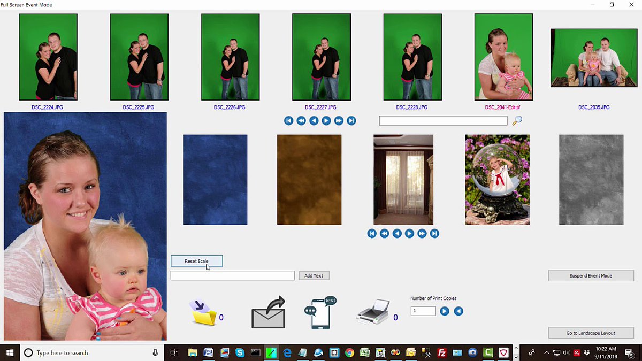This screenshot has height=361, width=642.
Task: Click the large composited preview image
Action: coord(85,226)
